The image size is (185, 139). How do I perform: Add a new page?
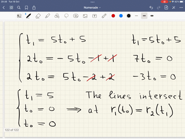166,8
